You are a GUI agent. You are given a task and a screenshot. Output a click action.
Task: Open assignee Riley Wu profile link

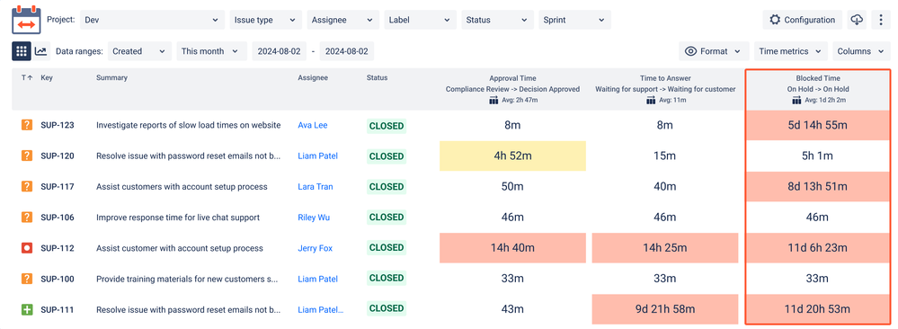pos(314,218)
